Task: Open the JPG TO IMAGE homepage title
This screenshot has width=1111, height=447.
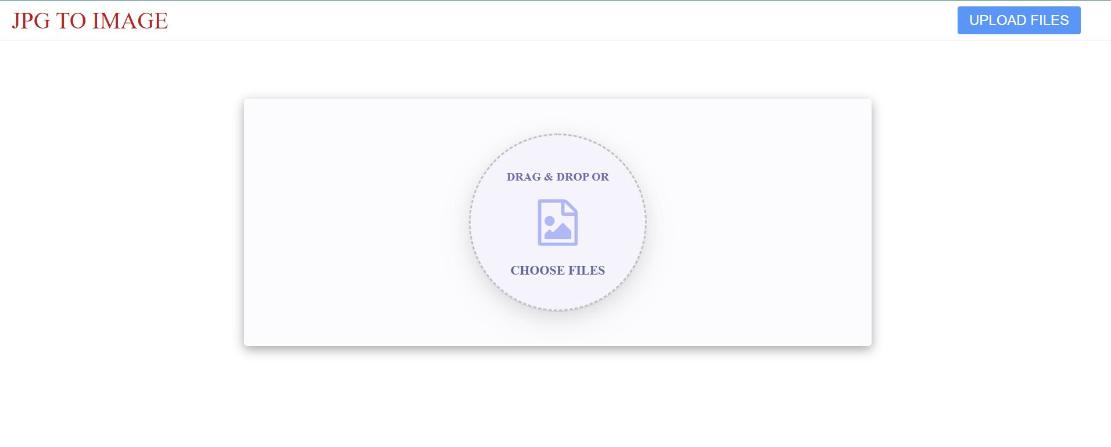Action: click(90, 21)
